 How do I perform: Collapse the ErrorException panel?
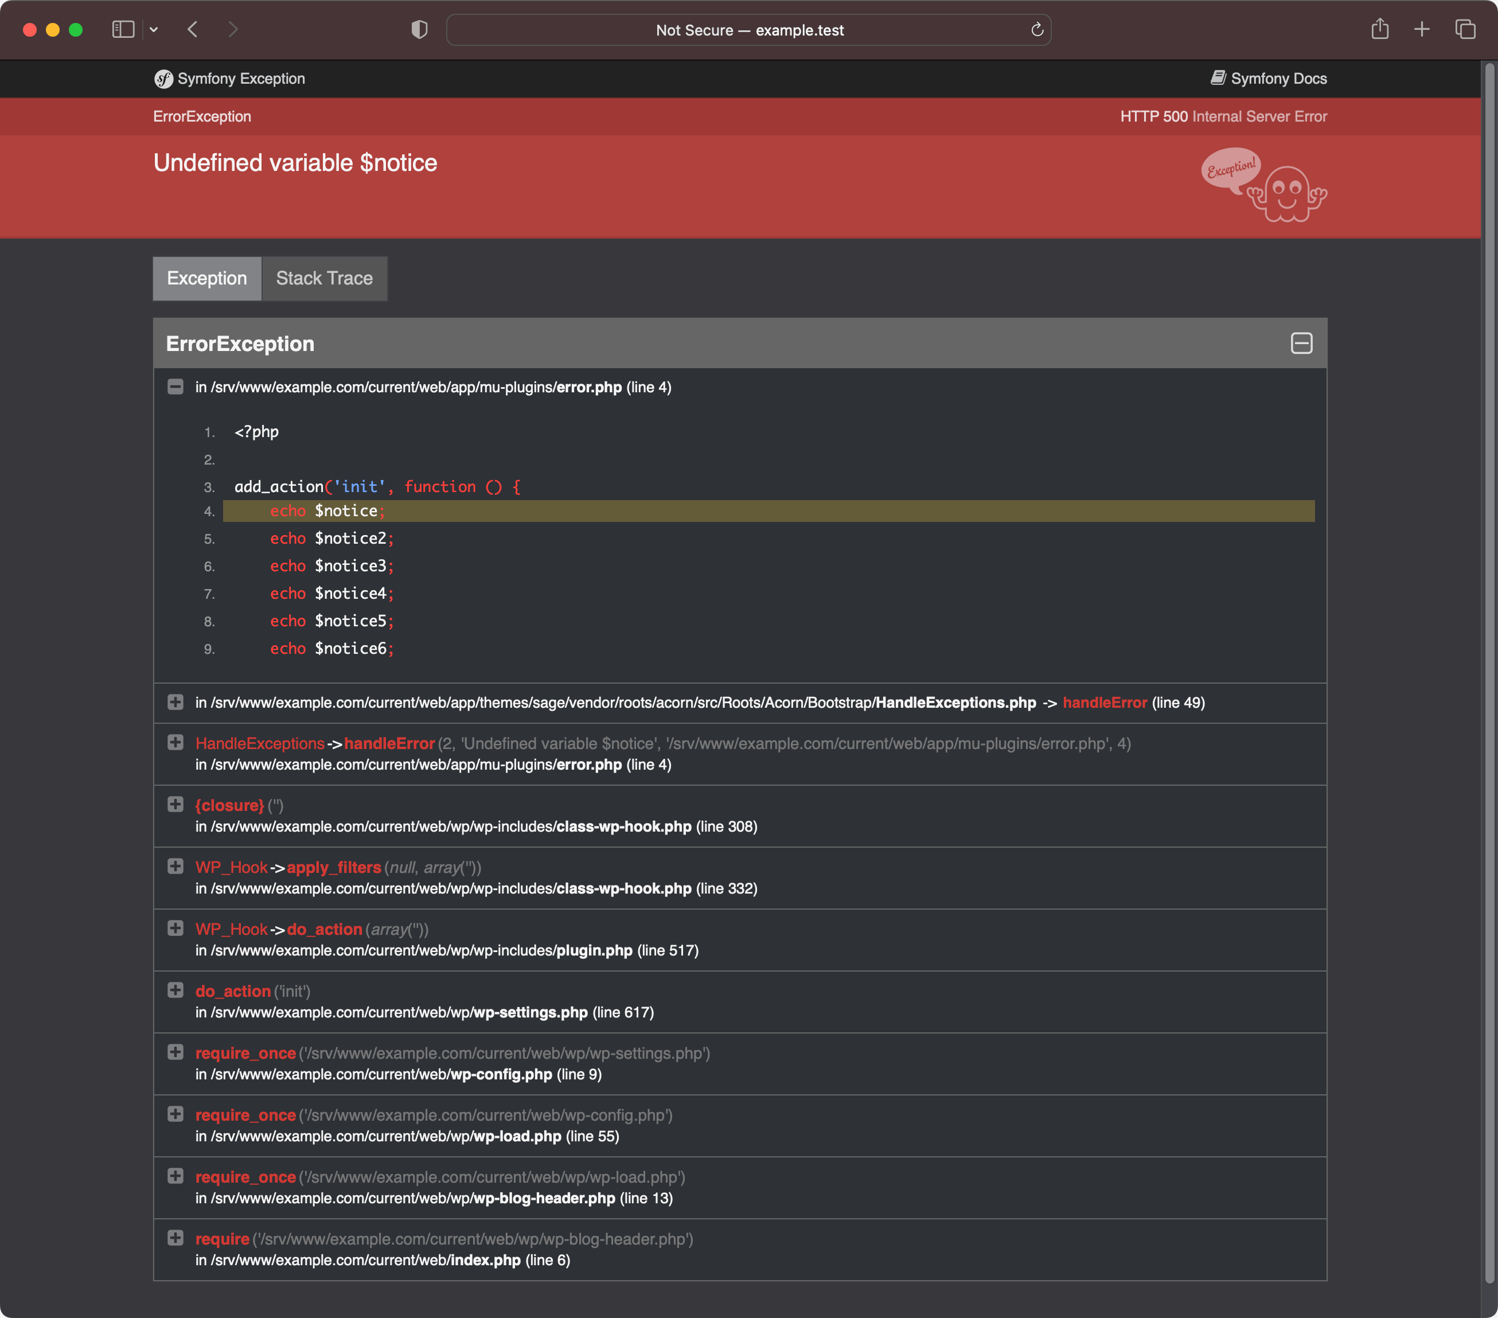click(x=1302, y=341)
